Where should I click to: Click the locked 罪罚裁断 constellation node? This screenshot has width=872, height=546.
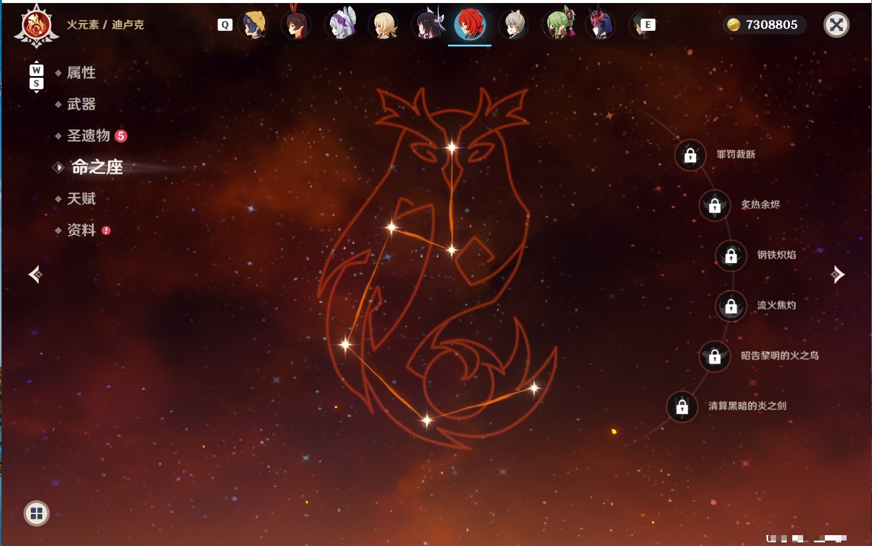point(690,155)
